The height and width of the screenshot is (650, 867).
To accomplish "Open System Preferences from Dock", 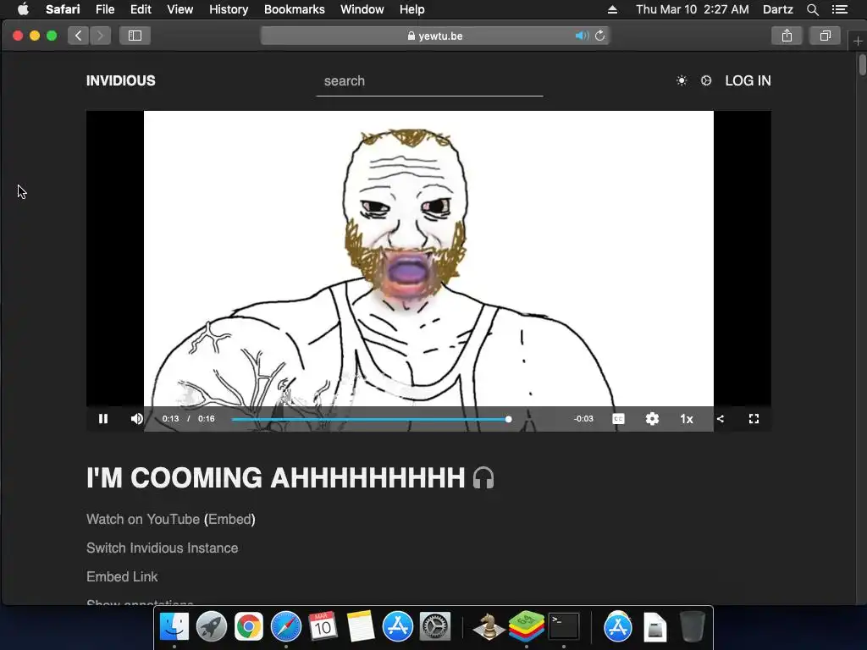I will pos(435,627).
